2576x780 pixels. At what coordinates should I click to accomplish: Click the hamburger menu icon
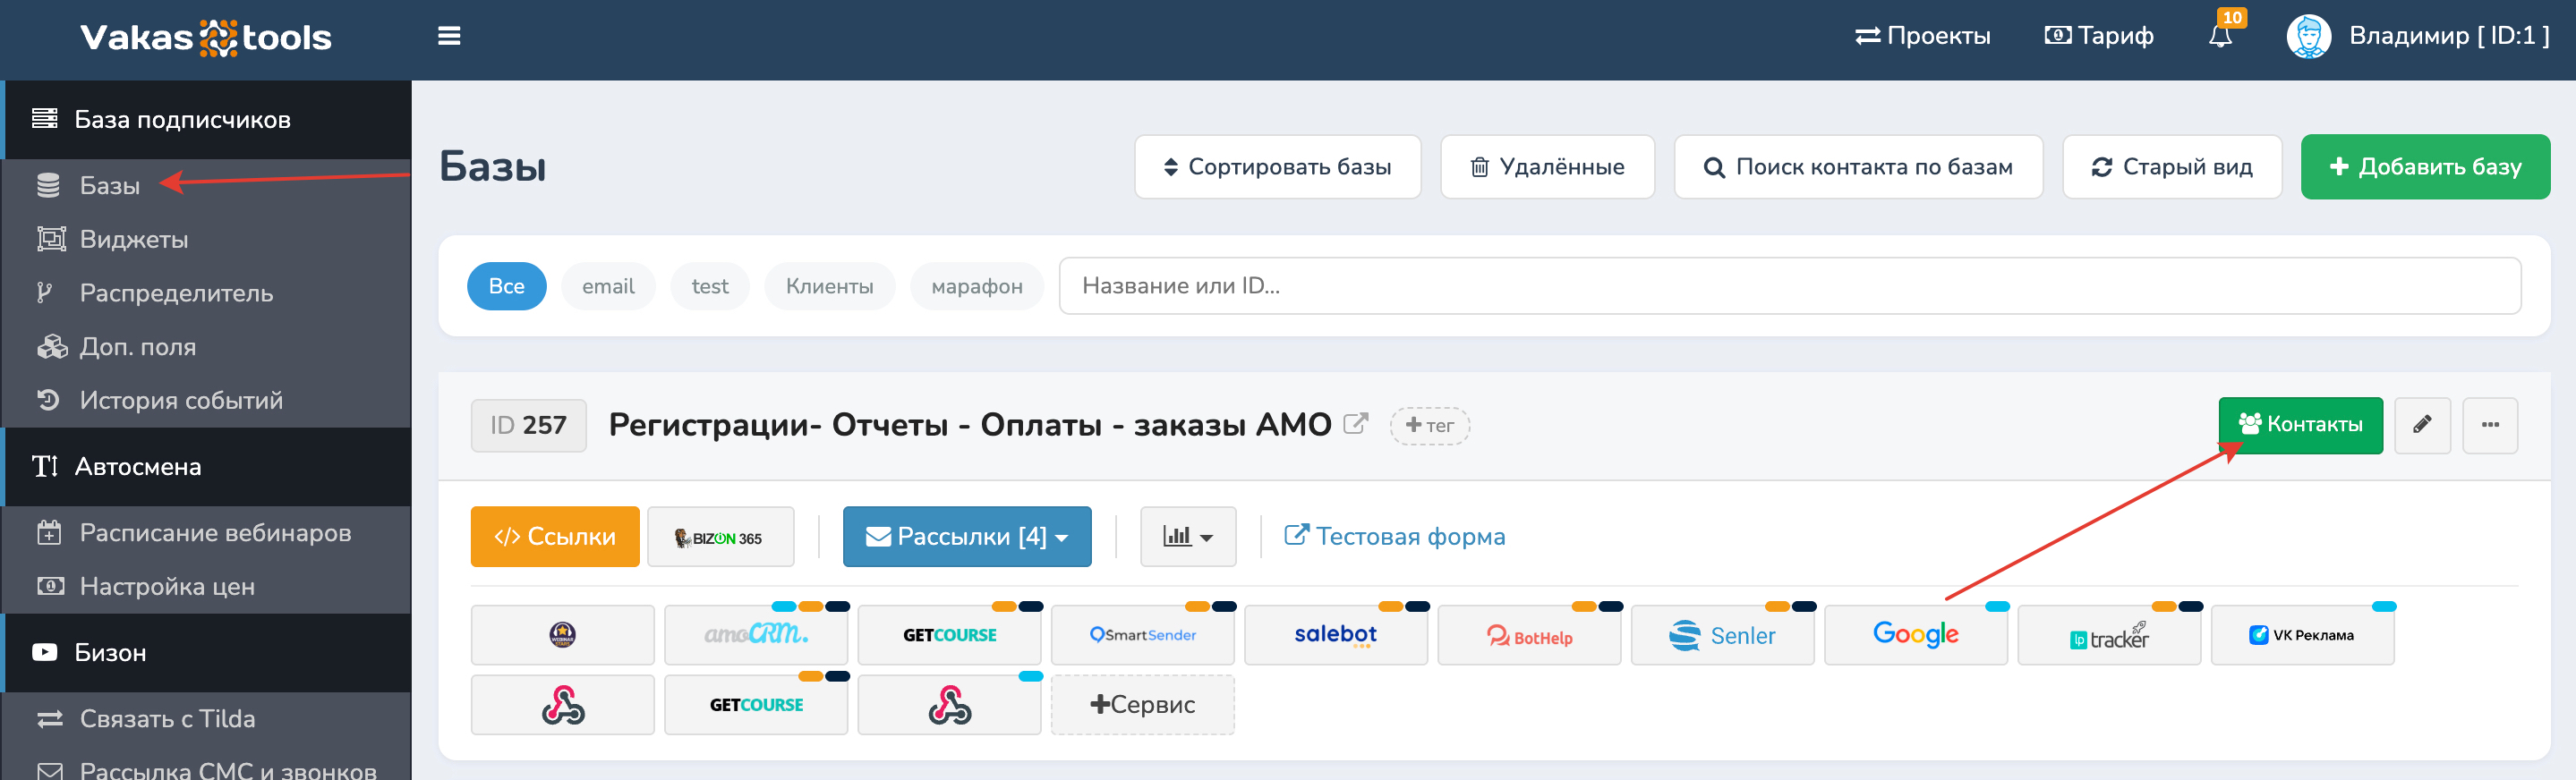coord(449,36)
